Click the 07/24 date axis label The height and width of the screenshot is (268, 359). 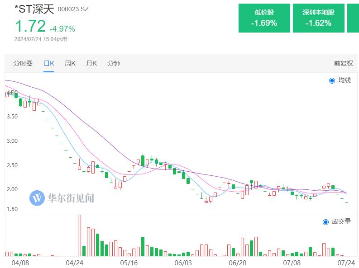click(346, 262)
